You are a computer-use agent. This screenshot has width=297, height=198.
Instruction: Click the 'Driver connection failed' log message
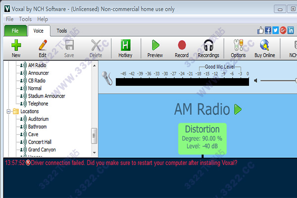tap(134, 163)
